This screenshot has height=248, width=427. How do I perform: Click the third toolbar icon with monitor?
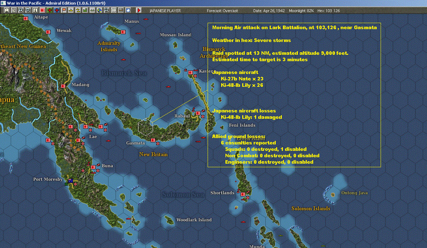[x=21, y=10]
